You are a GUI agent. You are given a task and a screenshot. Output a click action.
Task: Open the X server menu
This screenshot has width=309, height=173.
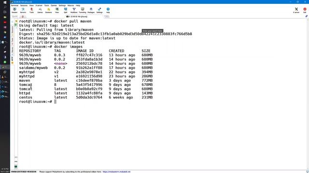39,5
